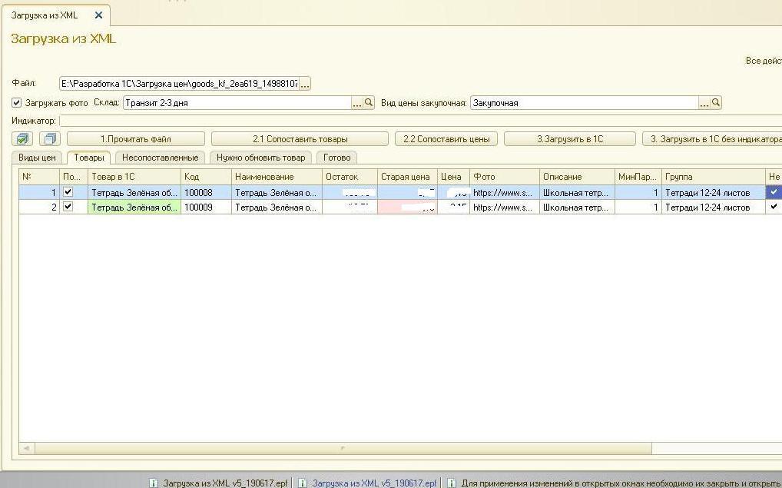Viewport: 782px width, 488px height.
Task: Toggle the Не column checkmark in row 2
Action: coord(774,207)
